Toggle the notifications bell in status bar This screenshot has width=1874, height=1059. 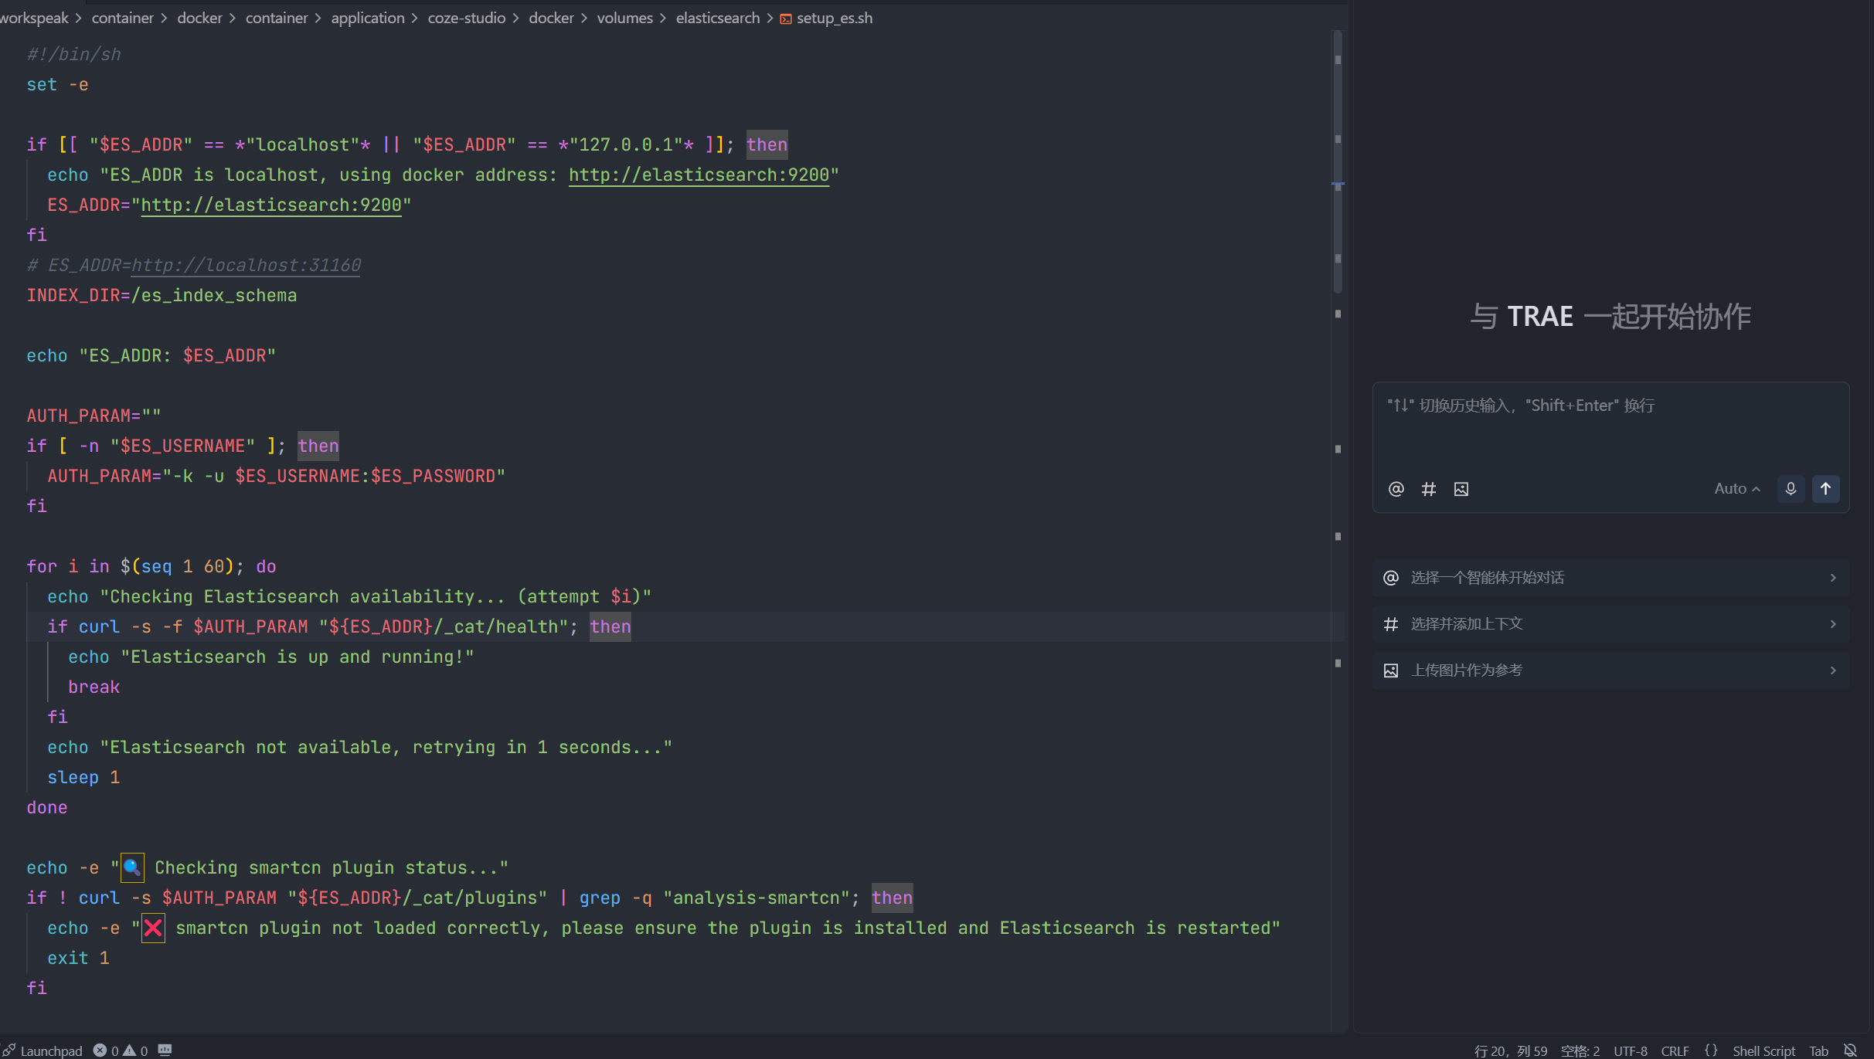click(1850, 1051)
